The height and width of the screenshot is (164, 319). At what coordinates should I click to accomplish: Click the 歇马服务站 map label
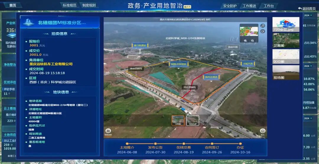[x=140, y=45]
